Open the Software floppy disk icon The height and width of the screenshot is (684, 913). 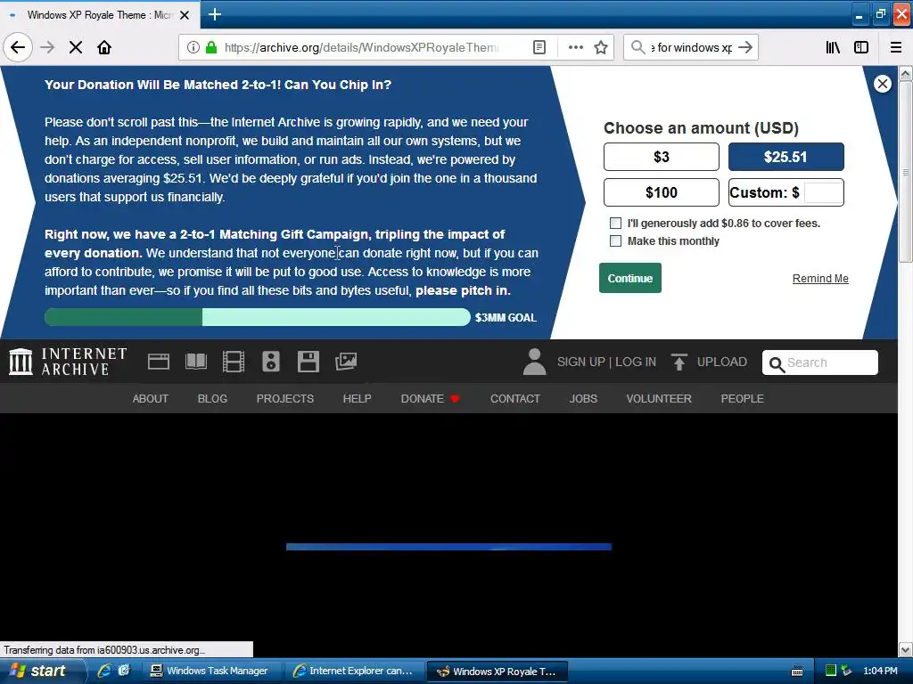[308, 362]
